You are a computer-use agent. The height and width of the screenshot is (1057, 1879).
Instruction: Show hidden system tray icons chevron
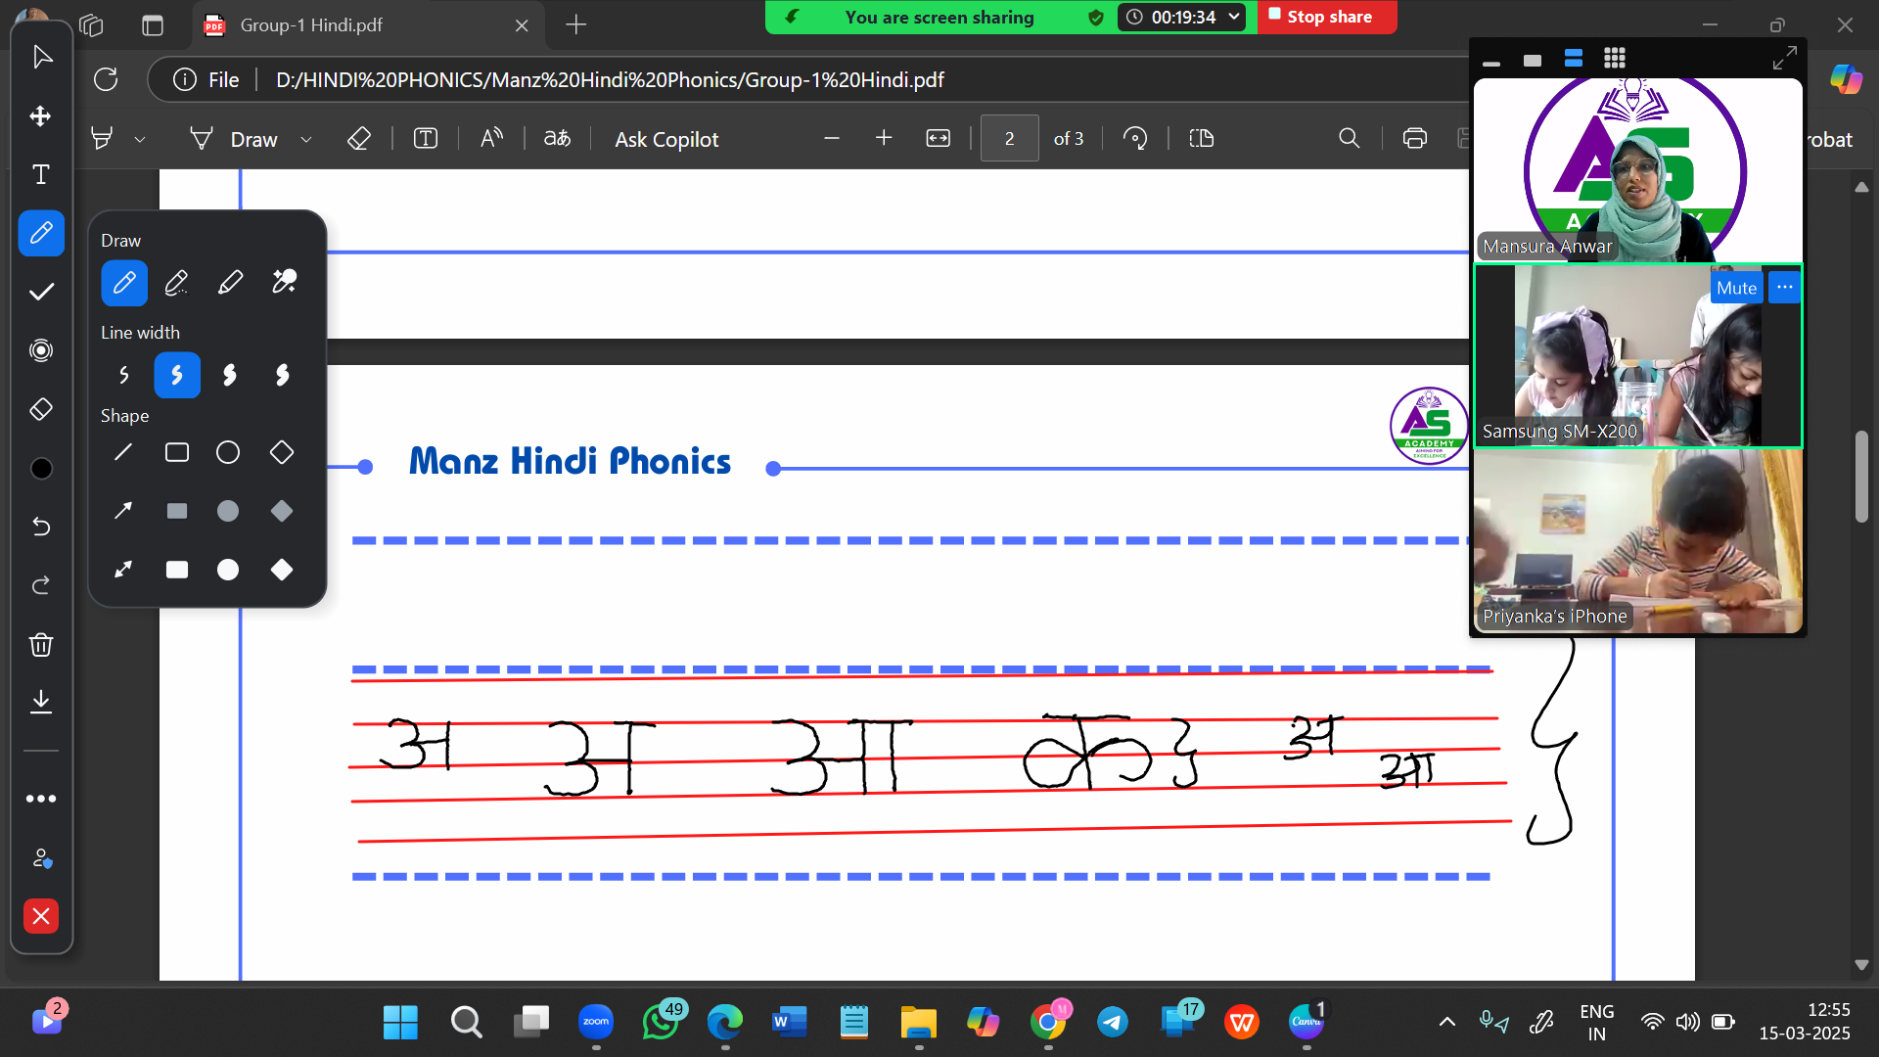tap(1446, 1023)
